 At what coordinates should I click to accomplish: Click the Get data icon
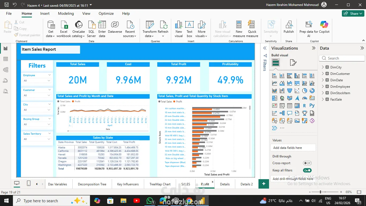pos(51,25)
